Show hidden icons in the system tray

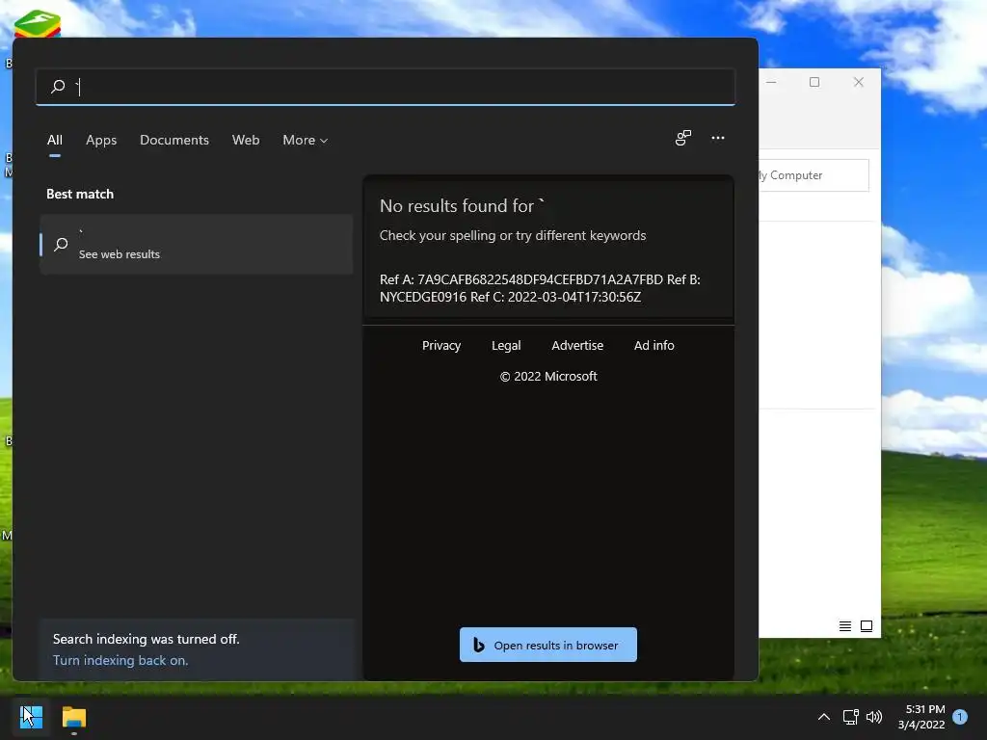823,717
